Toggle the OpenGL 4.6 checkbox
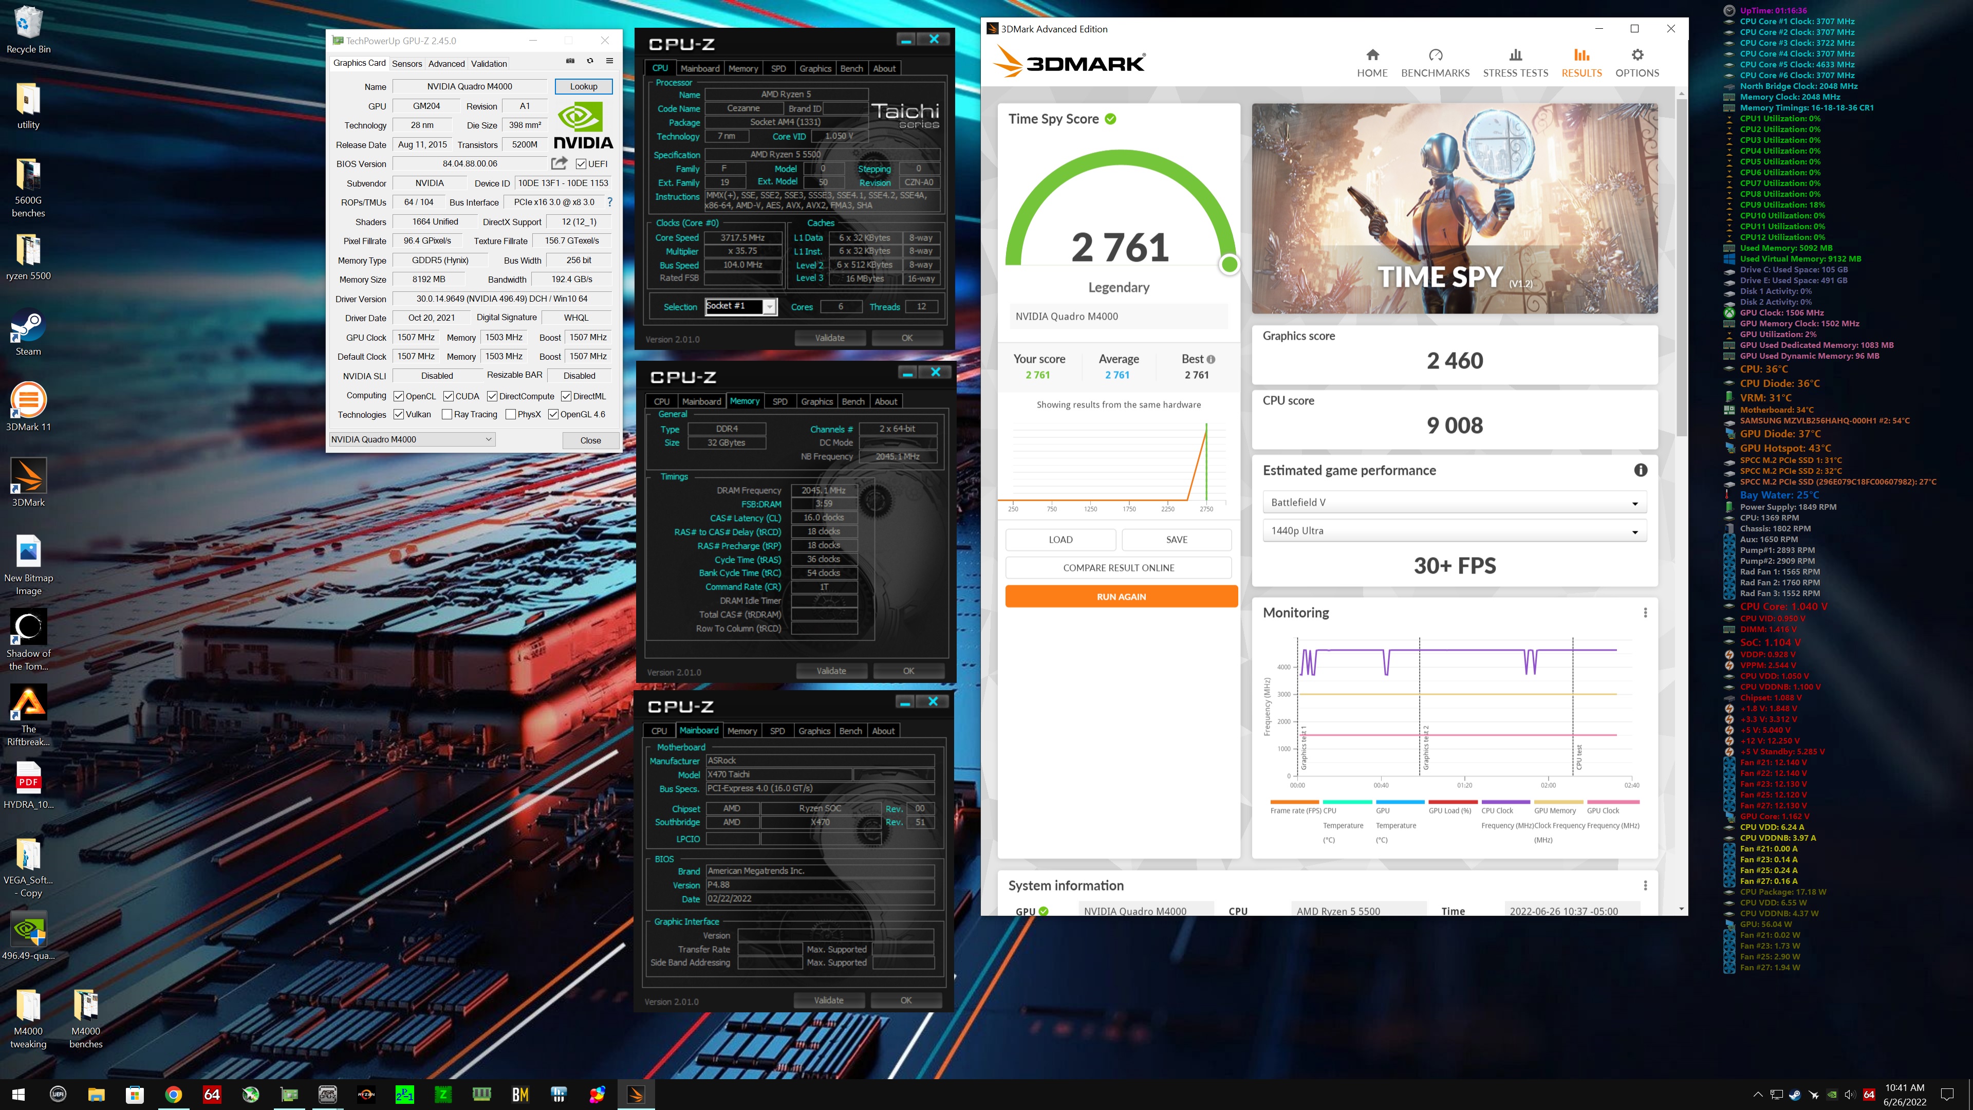Image resolution: width=1973 pixels, height=1110 pixels. coord(553,414)
